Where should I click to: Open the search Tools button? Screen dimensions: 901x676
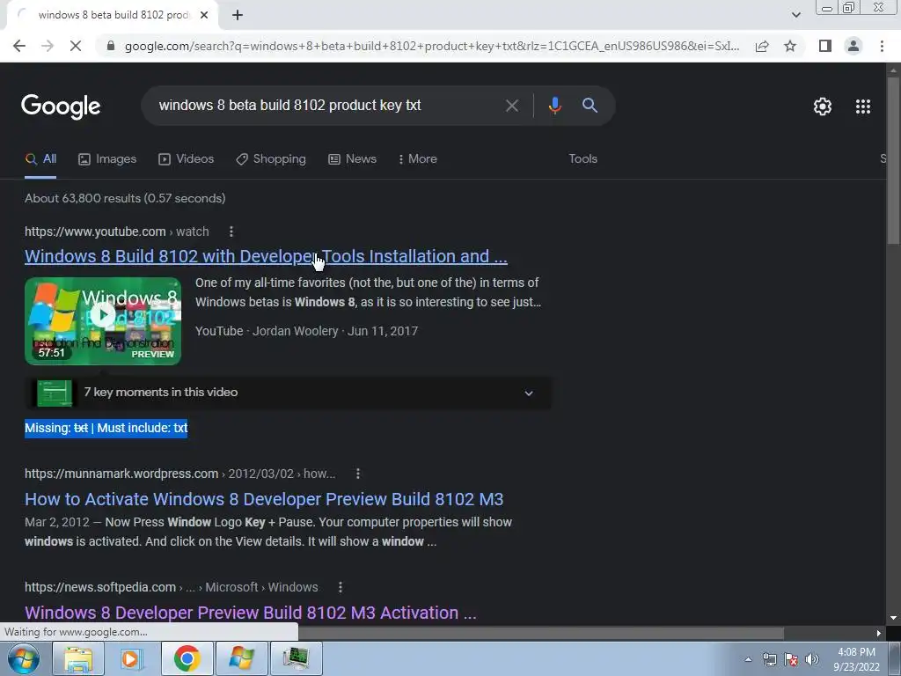pos(582,159)
